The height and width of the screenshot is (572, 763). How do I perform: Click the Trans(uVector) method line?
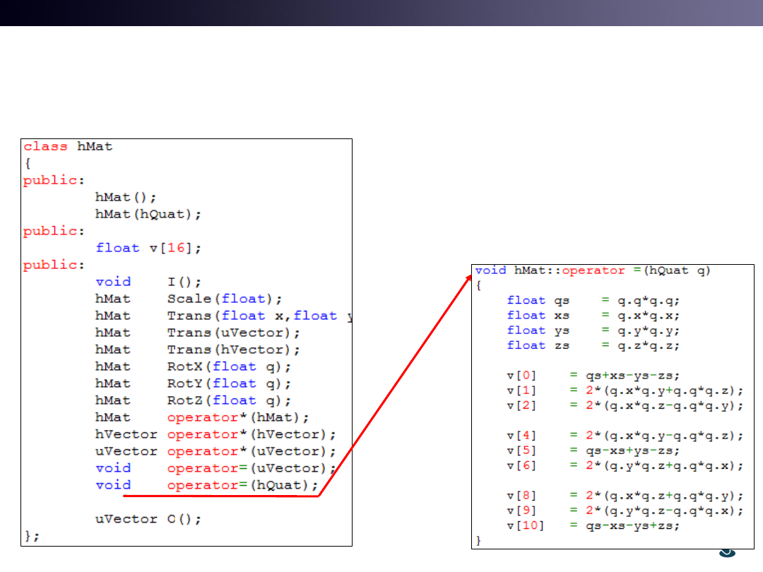(x=198, y=333)
